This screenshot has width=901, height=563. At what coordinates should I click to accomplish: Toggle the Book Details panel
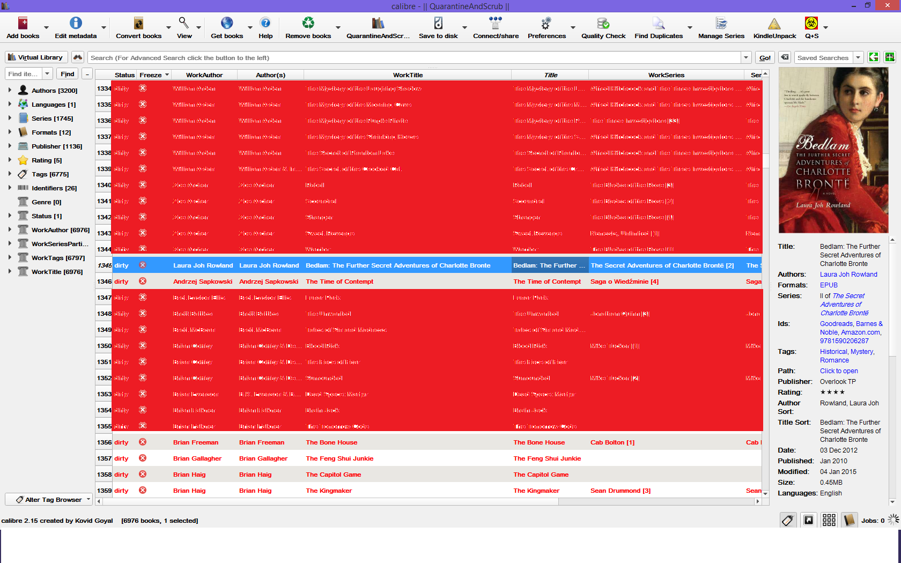[x=849, y=520]
